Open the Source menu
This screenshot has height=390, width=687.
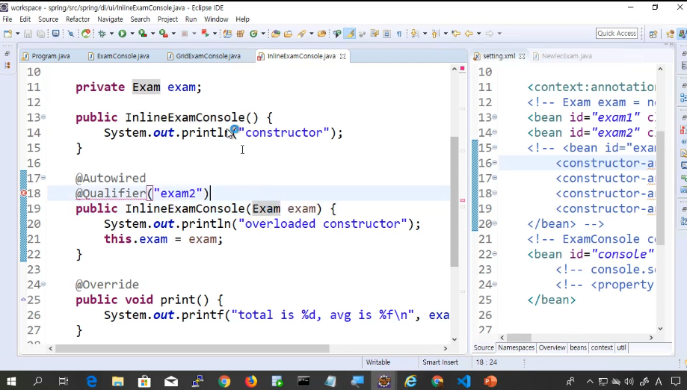click(x=48, y=19)
